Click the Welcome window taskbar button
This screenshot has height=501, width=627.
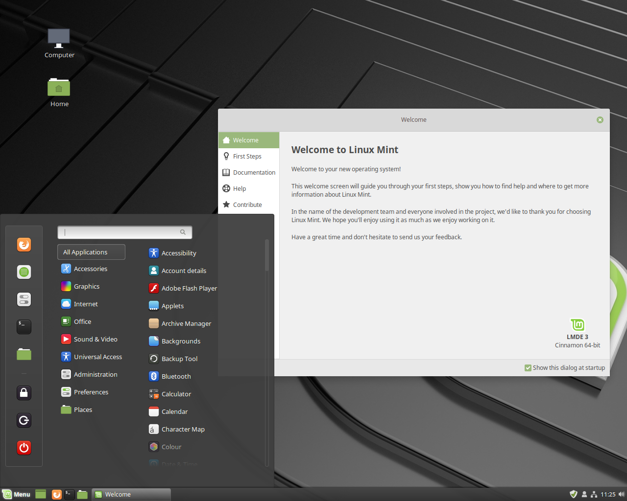[x=131, y=494]
